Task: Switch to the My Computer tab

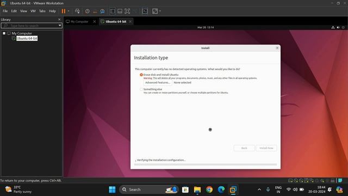Action: (79, 22)
